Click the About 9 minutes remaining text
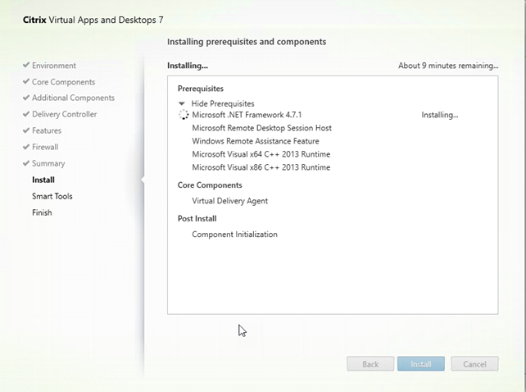Screen dimensions: 526x392 click(x=448, y=66)
